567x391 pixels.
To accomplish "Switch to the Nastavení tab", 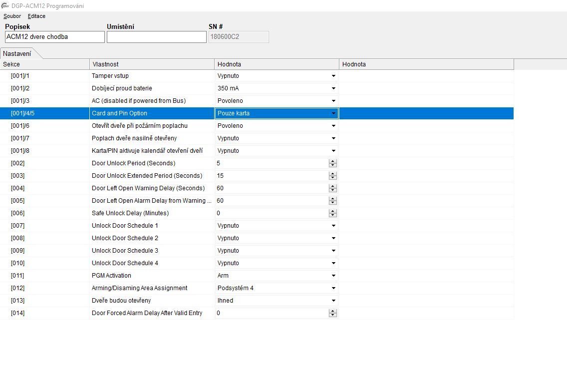I will pyautogui.click(x=17, y=53).
